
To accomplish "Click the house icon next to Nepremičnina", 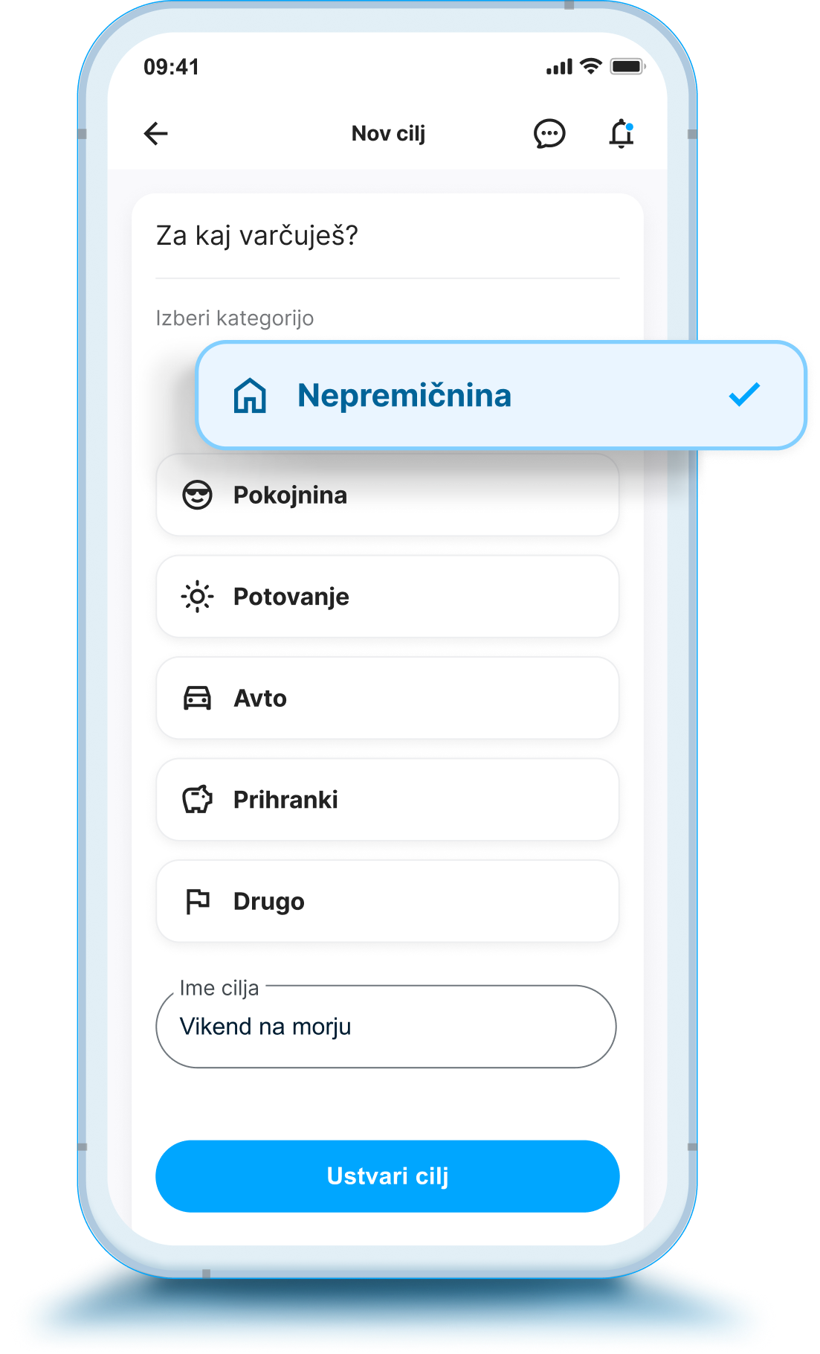I will (250, 395).
